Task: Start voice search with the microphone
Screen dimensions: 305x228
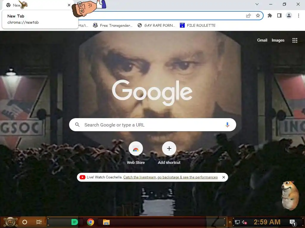Action: (227, 125)
